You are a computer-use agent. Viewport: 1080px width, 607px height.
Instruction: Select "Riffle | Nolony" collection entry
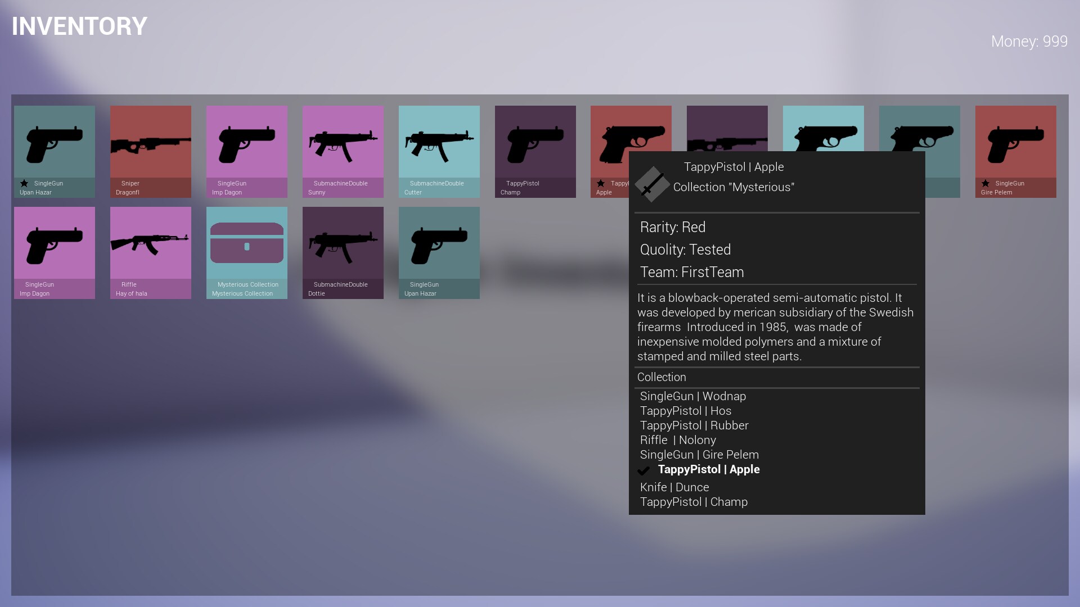tap(678, 440)
